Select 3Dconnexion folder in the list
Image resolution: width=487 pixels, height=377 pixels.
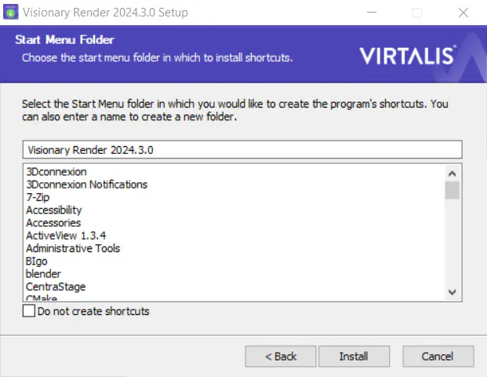tap(56, 172)
